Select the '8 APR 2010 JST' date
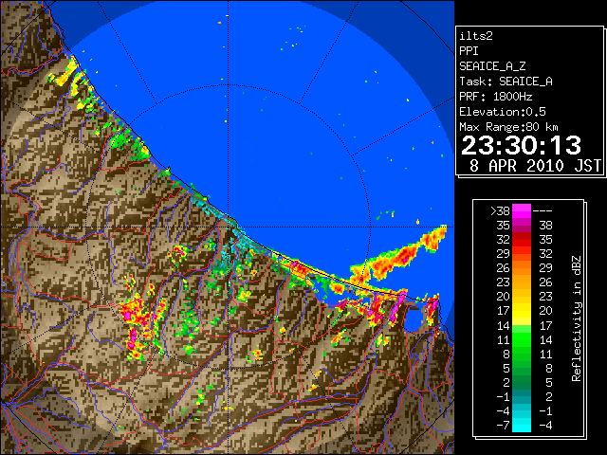The height and width of the screenshot is (455, 607). 535,166
